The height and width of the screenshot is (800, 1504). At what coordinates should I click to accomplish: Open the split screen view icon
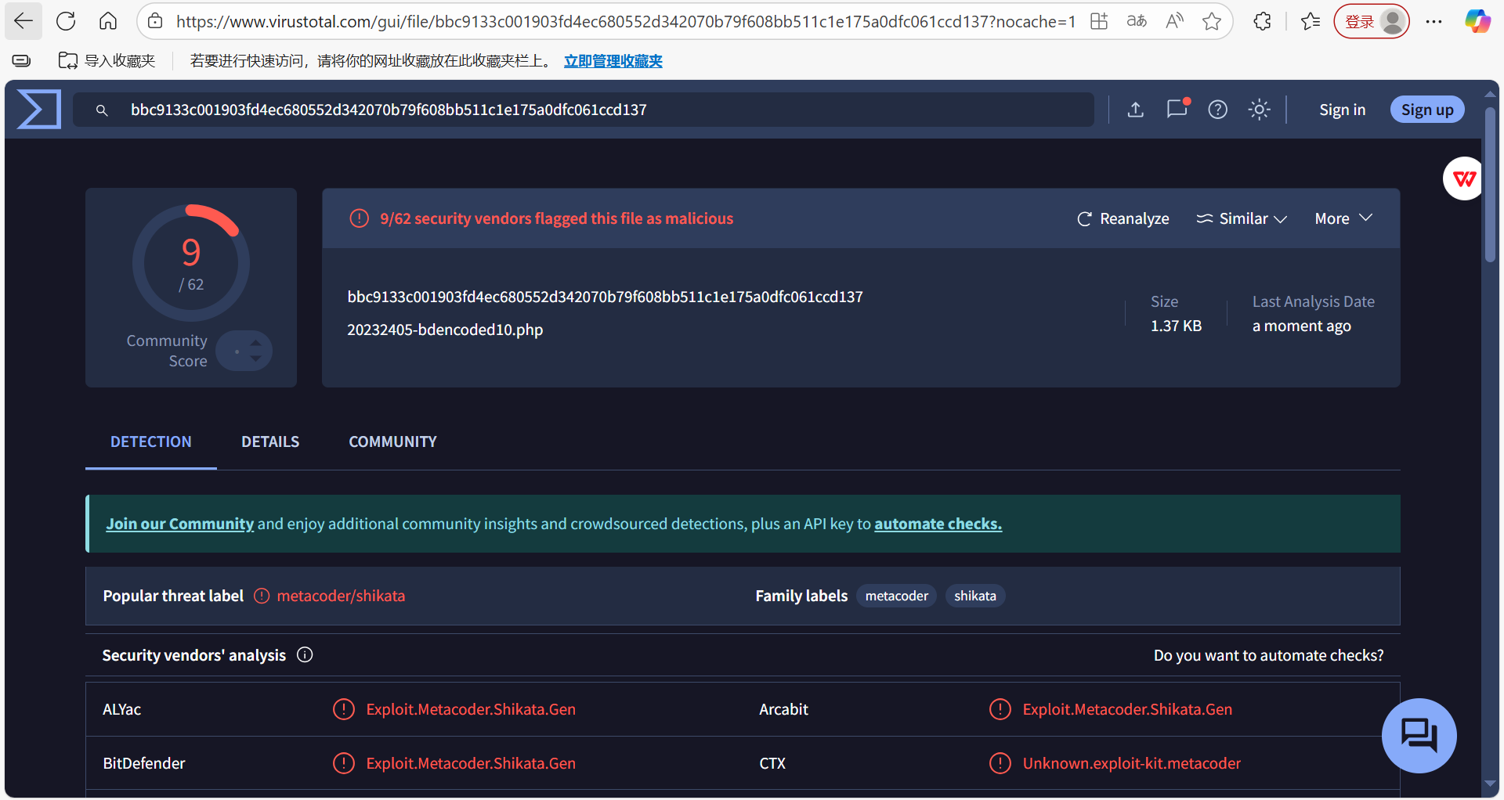[1099, 21]
